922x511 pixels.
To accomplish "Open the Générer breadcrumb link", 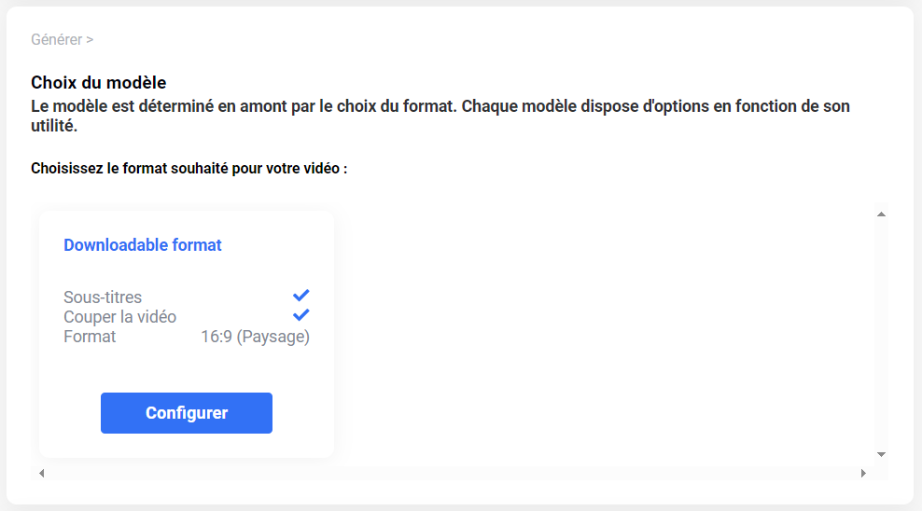I will 56,39.
